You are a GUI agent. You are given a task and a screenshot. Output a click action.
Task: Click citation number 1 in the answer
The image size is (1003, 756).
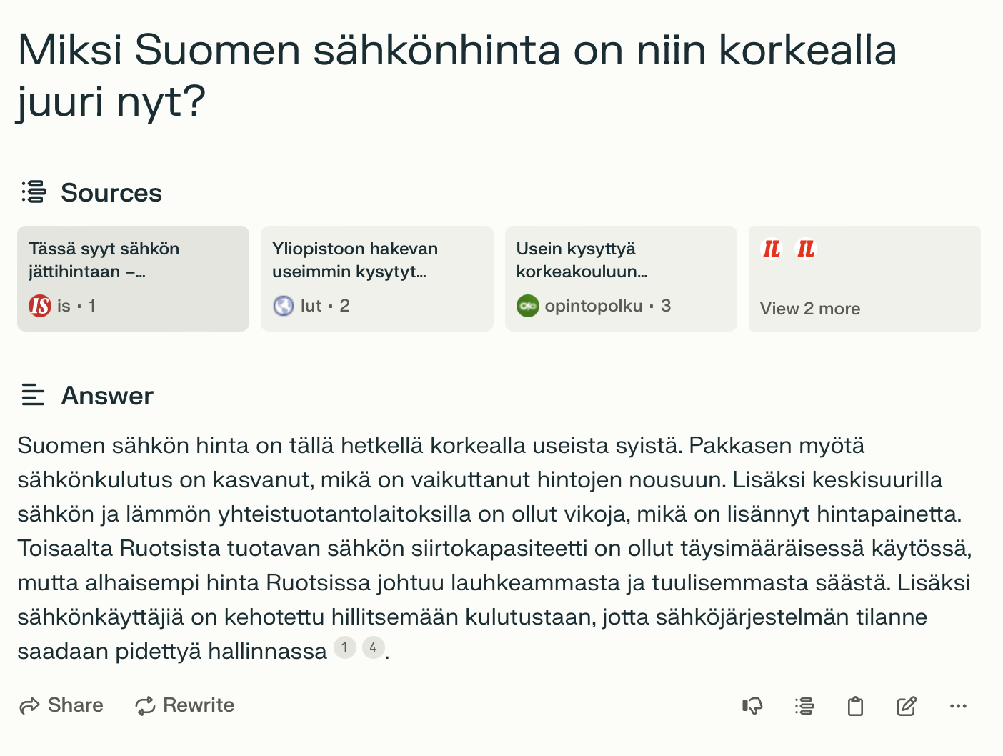tap(345, 648)
